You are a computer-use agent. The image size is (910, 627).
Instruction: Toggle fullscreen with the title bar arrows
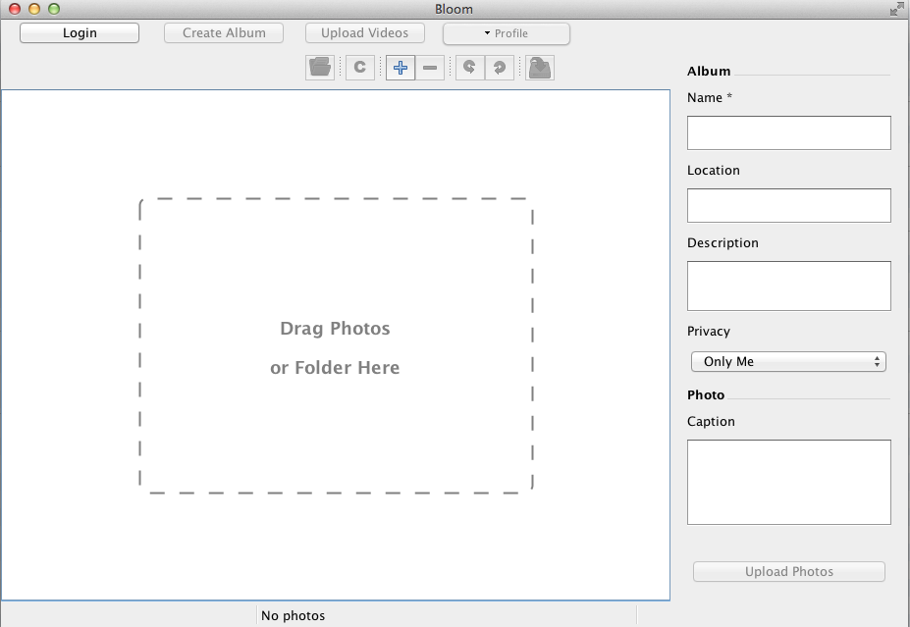(897, 9)
